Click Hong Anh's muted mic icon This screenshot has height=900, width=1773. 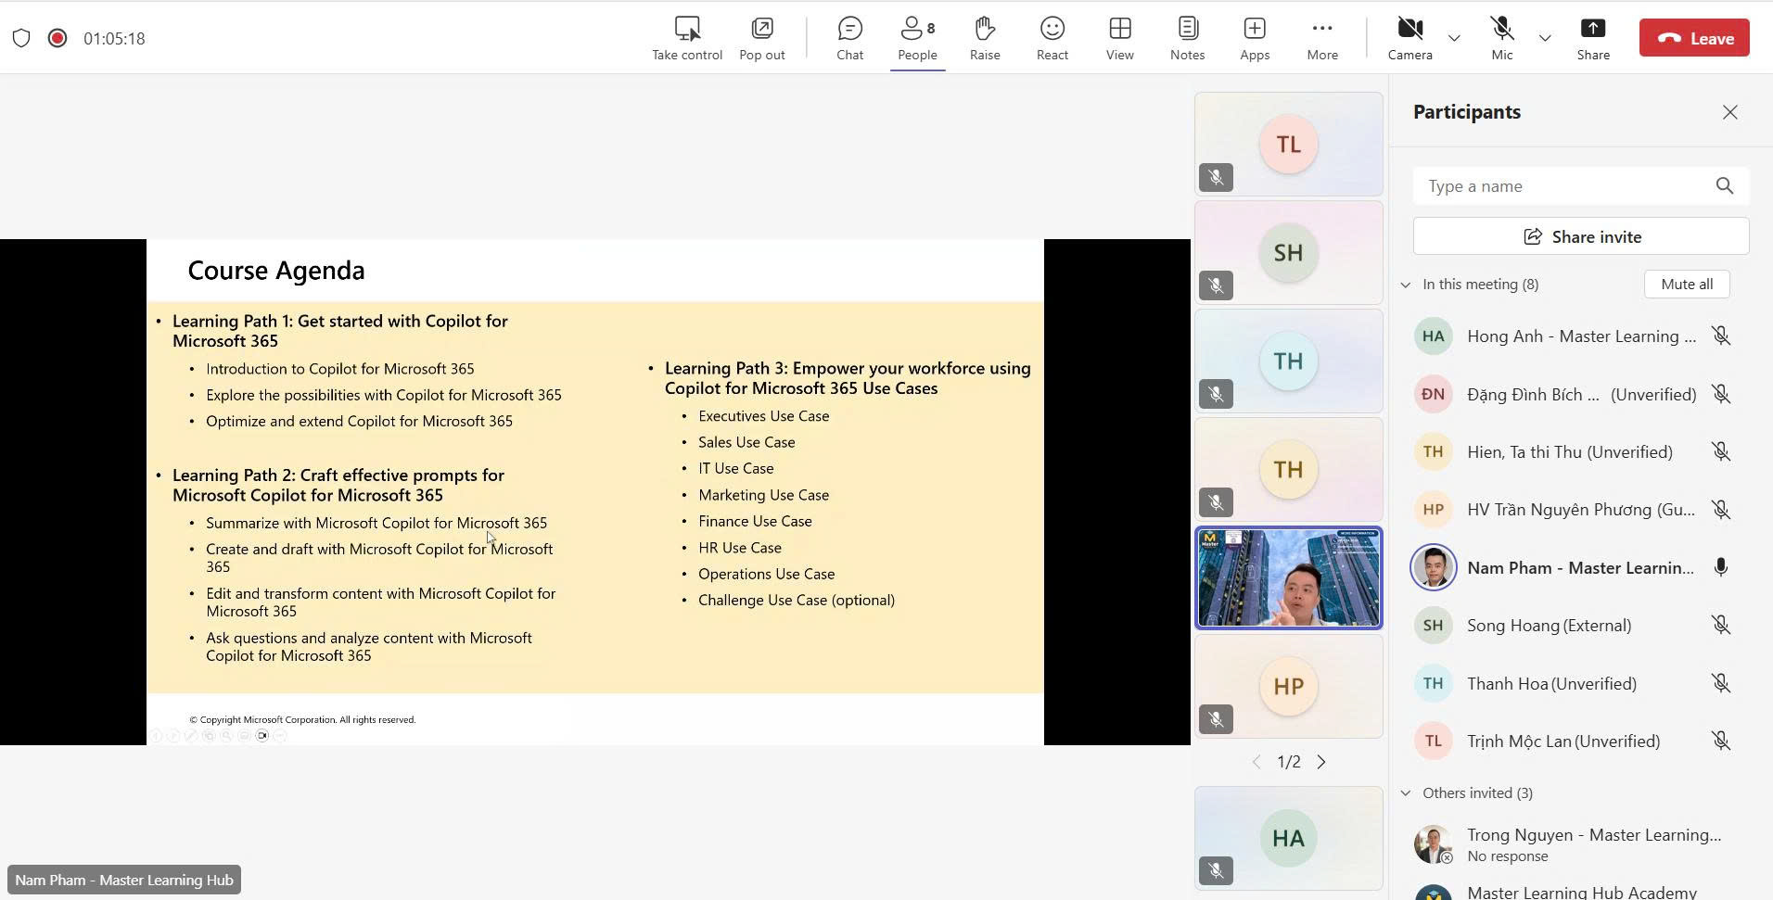click(1721, 336)
